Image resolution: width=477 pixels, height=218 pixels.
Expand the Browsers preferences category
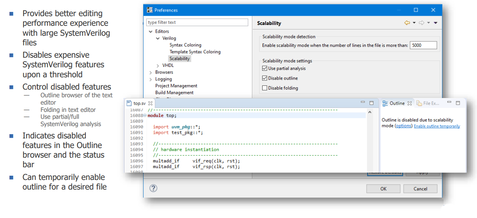click(151, 72)
